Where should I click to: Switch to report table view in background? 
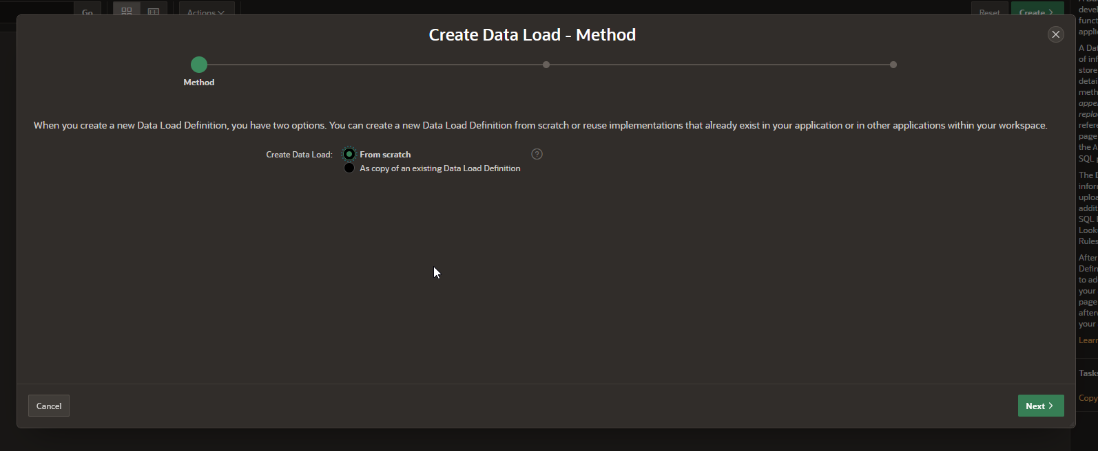(154, 10)
